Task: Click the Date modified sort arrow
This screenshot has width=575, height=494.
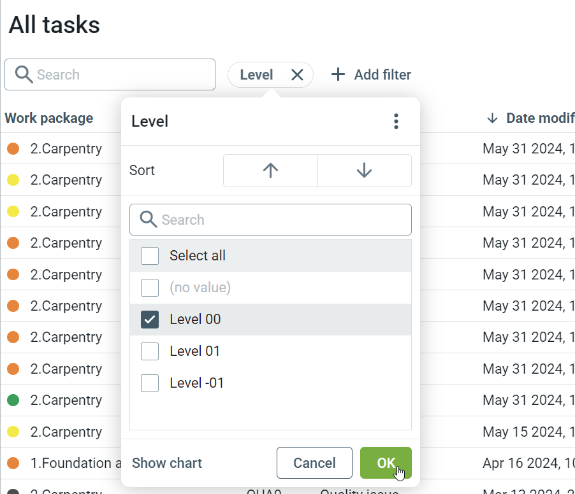Action: 491,118
